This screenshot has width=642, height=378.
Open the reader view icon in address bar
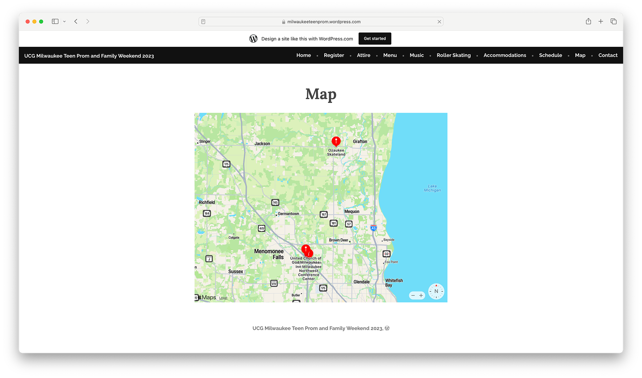coord(203,22)
